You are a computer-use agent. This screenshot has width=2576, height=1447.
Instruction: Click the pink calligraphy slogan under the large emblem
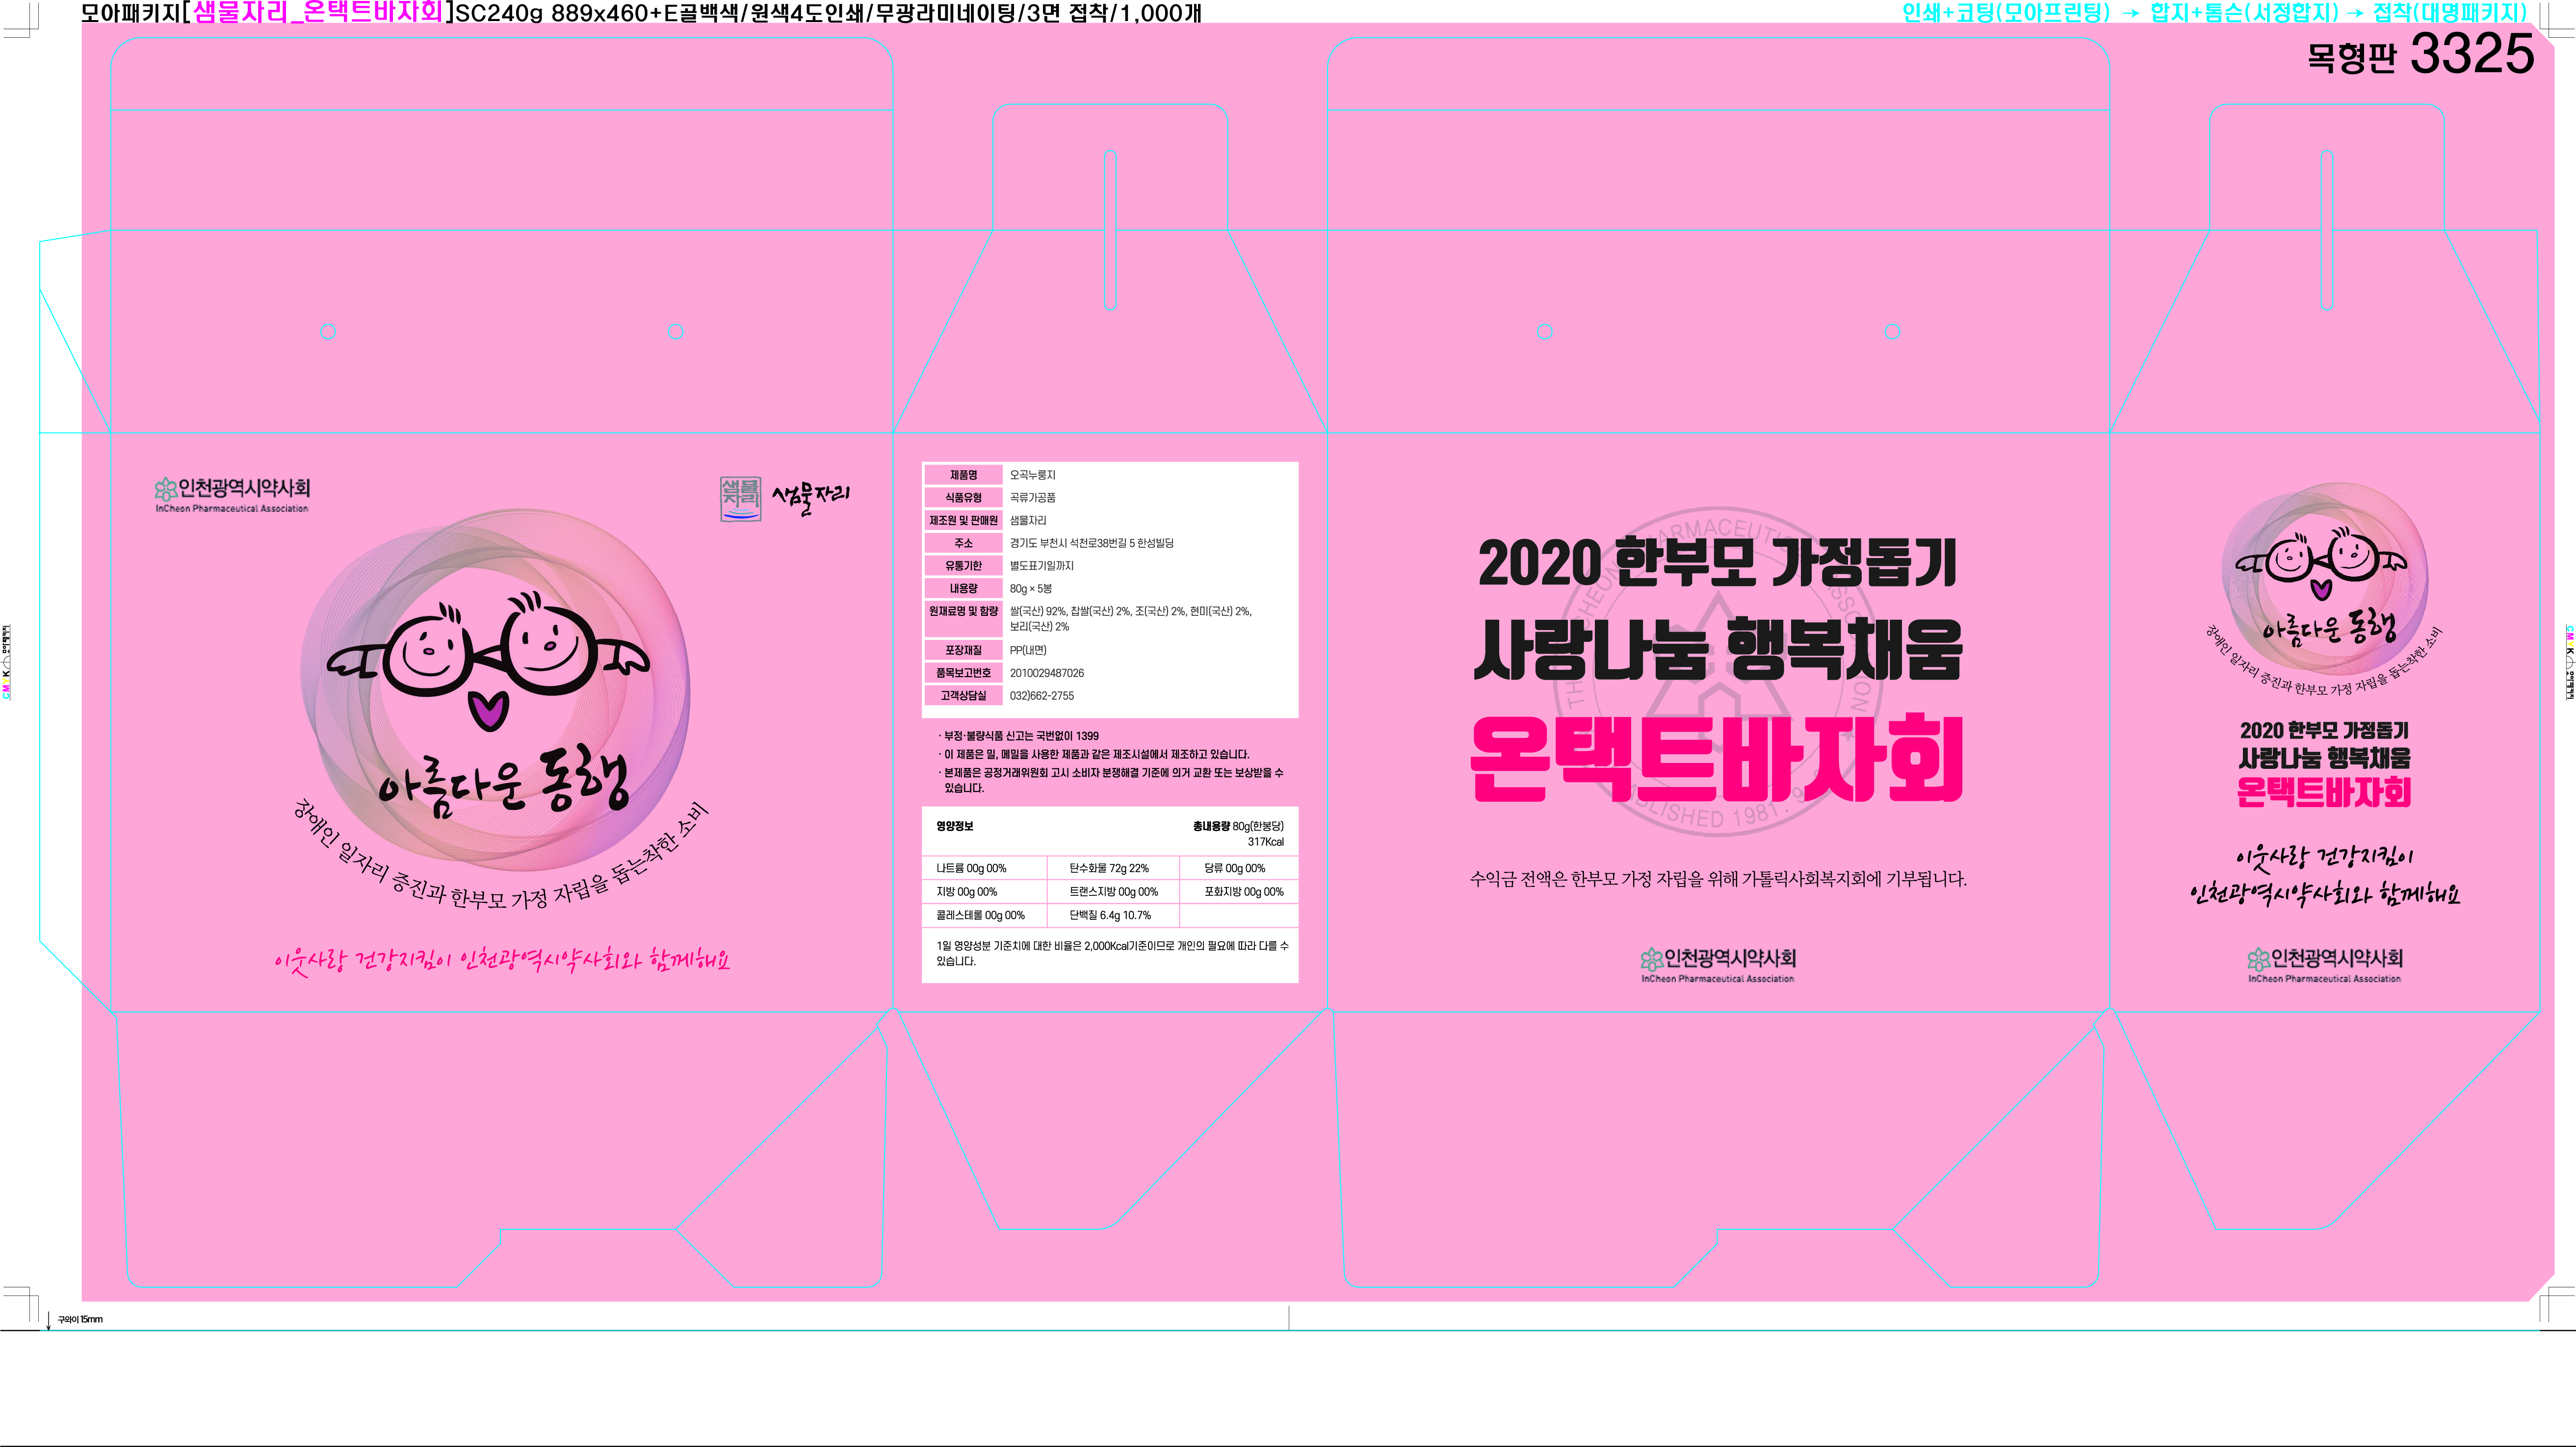[x=503, y=961]
